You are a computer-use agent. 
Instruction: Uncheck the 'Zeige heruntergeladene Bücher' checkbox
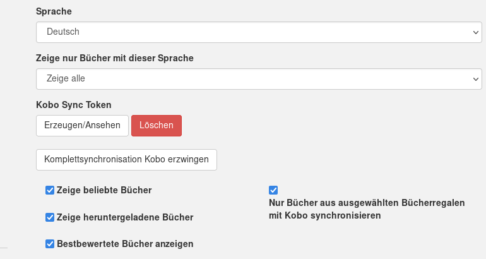pos(50,217)
